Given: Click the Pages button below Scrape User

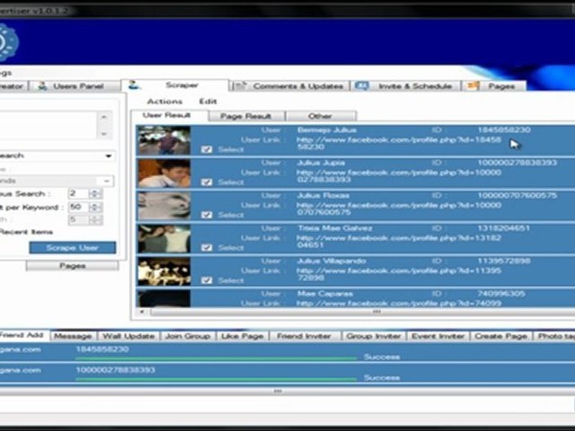Looking at the screenshot, I should pos(72,266).
